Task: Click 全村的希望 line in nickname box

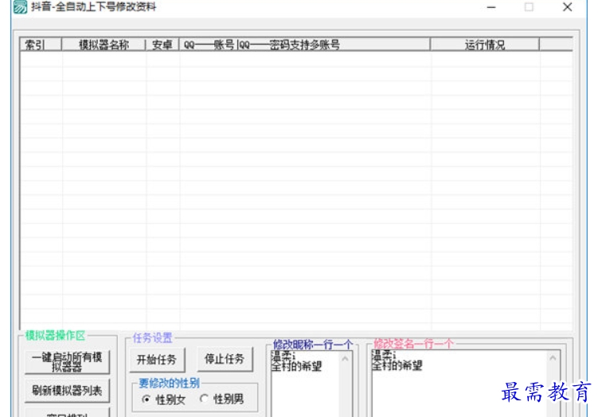Action: click(x=297, y=366)
